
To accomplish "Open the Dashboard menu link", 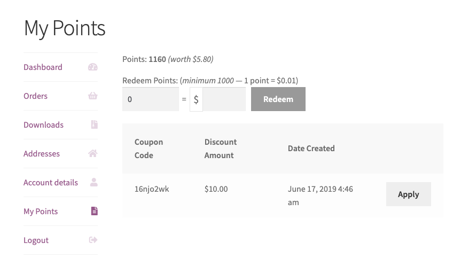I will tap(43, 67).
